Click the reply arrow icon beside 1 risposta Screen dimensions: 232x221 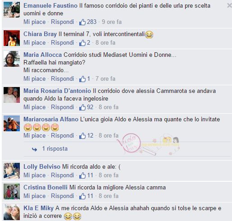tap(35, 149)
